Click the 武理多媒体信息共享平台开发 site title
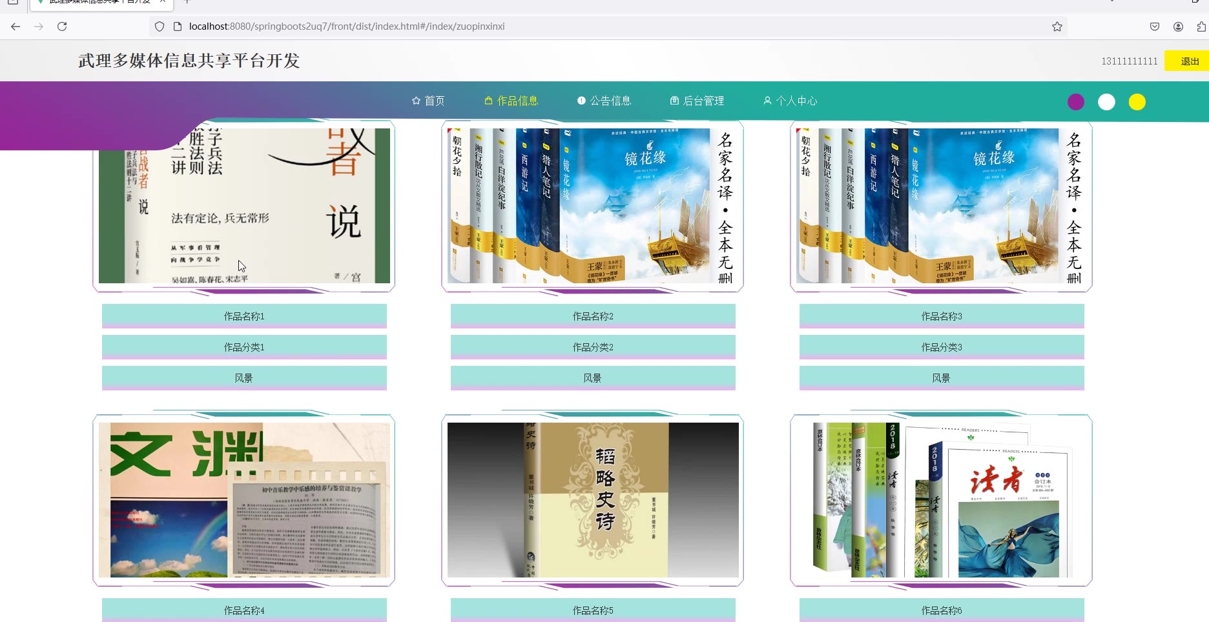Image resolution: width=1209 pixels, height=622 pixels. (x=189, y=61)
